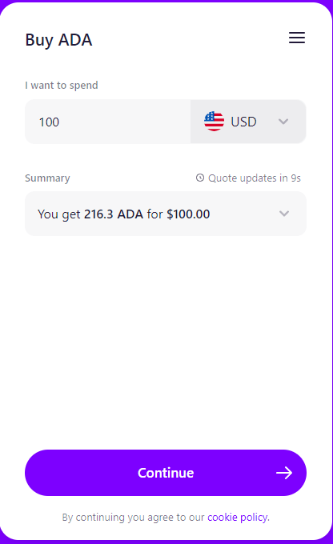Image resolution: width=333 pixels, height=544 pixels.
Task: Open the cookie policy link
Action: click(x=237, y=518)
